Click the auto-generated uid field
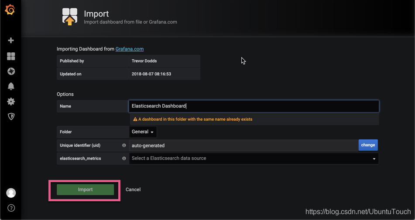 tap(244, 146)
